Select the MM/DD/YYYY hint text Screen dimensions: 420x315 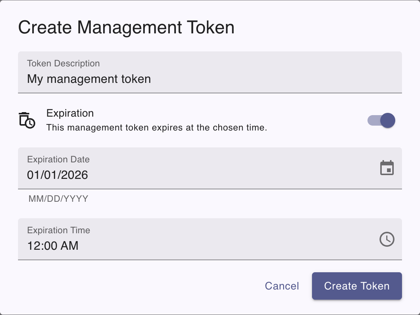tap(59, 199)
